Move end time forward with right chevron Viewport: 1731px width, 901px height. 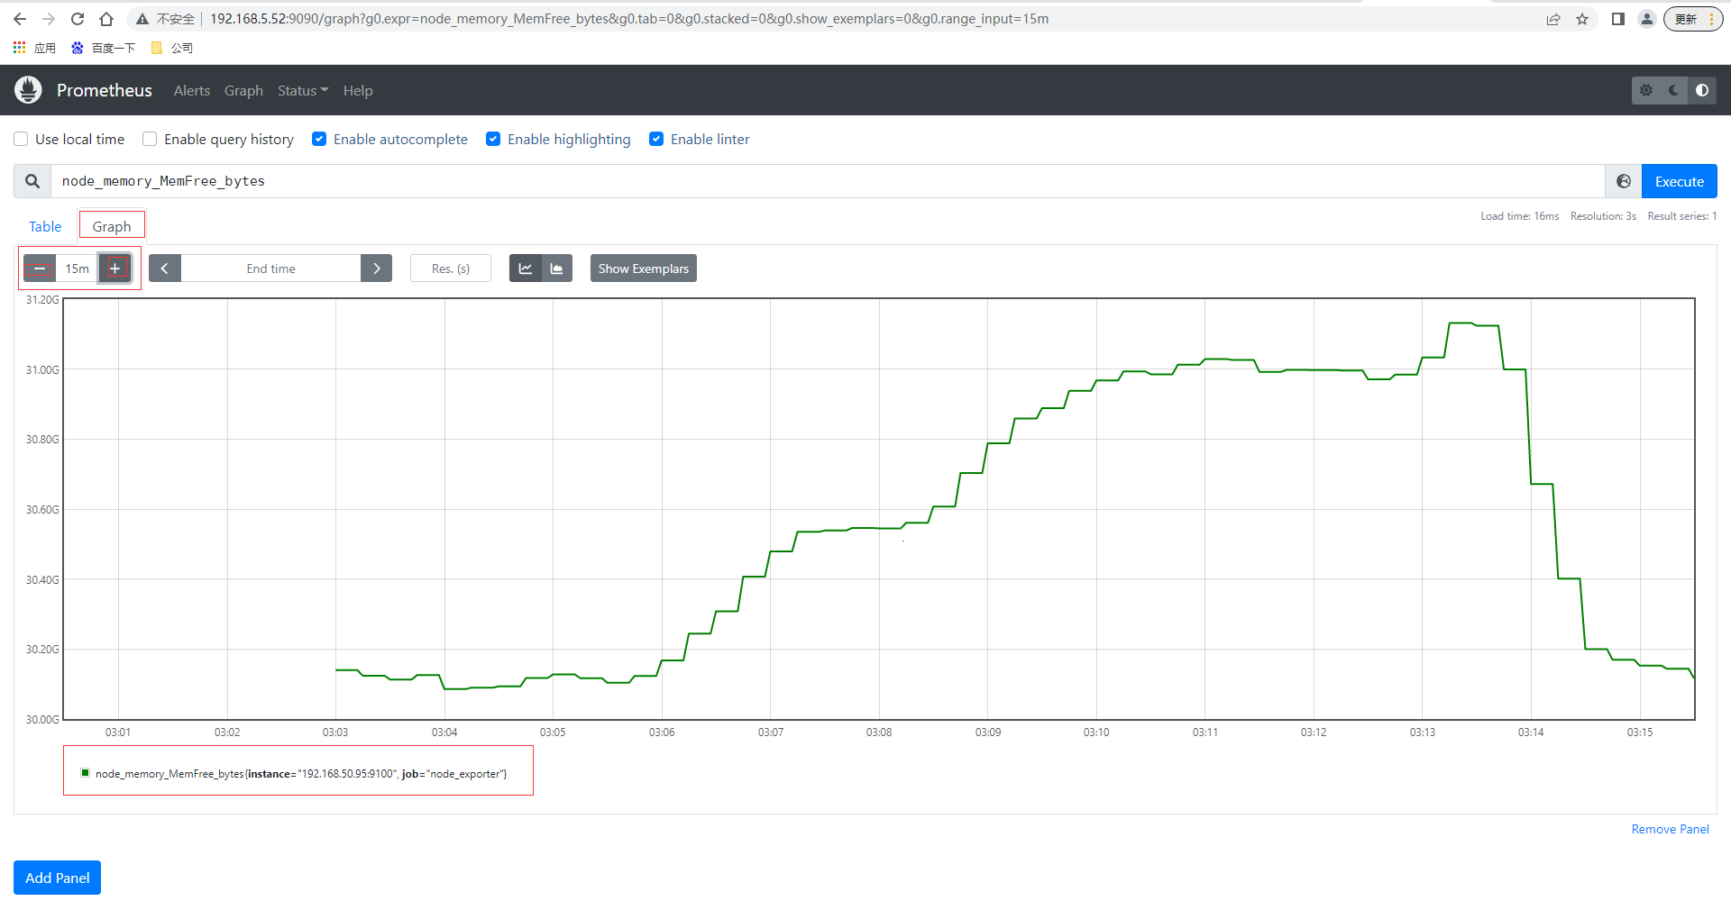pyautogui.click(x=377, y=268)
